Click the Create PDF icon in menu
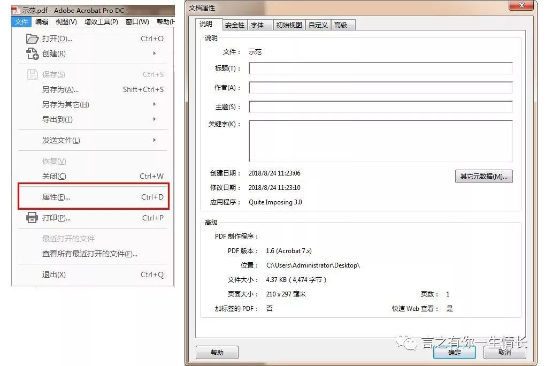 [33, 54]
